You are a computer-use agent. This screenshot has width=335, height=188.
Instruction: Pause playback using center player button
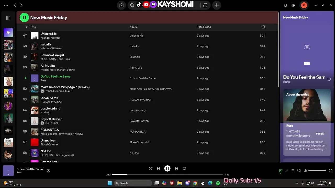[x=167, y=169]
